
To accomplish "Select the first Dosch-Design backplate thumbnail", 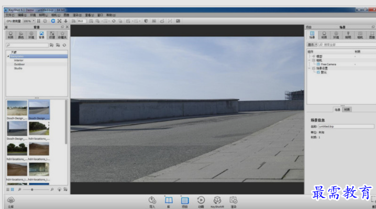I will tap(17, 108).
